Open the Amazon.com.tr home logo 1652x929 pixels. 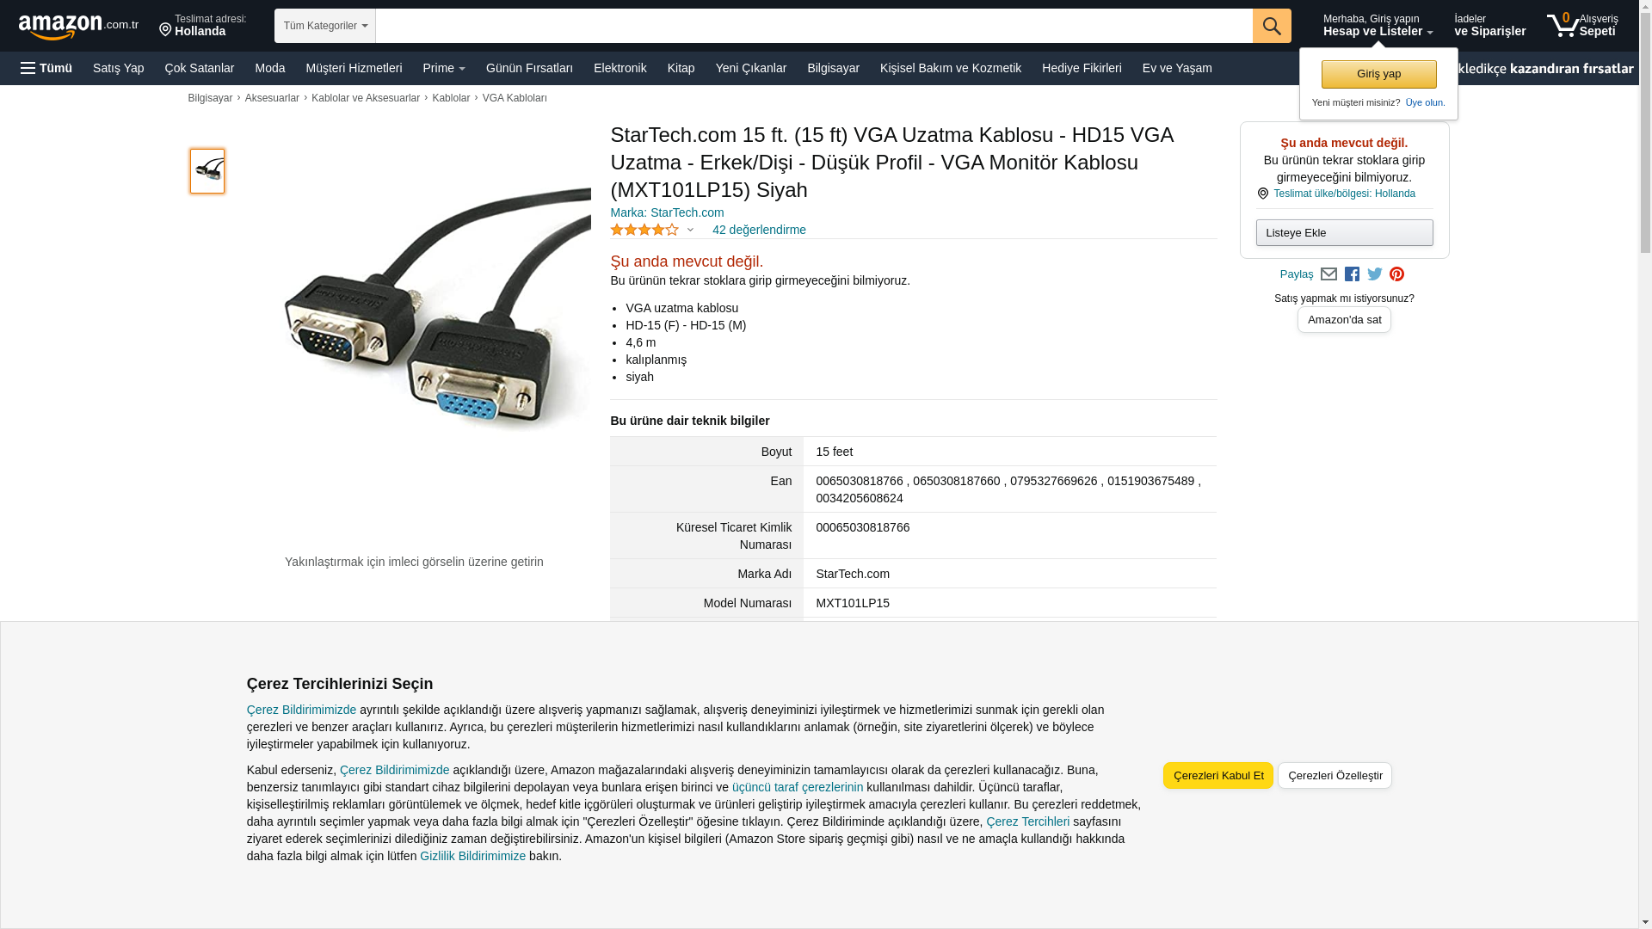[78, 27]
